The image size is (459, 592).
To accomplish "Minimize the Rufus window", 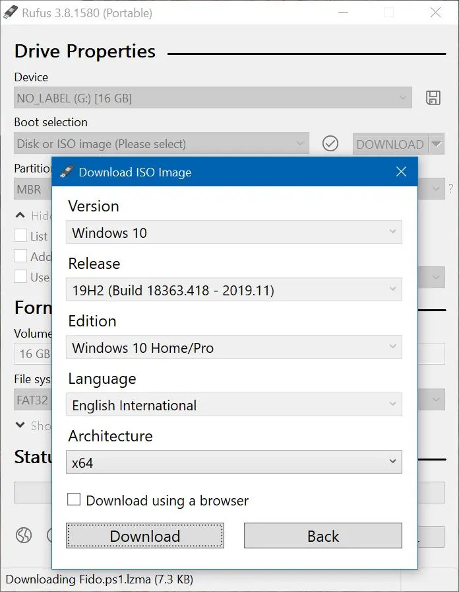I will tap(343, 13).
